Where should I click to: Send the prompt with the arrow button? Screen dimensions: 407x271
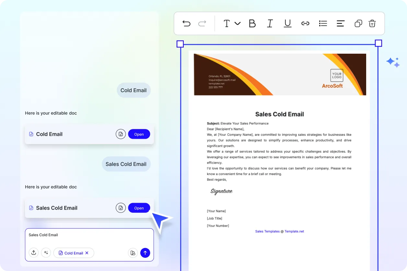[x=145, y=253]
